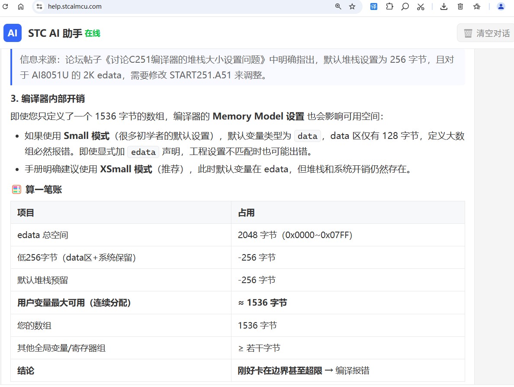Reload the page with the refresh icon
Screen dimensions: 514x387
point(5,6)
